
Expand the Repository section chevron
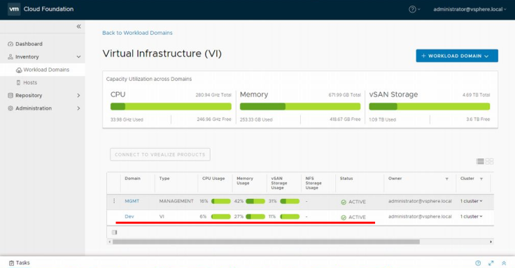(78, 96)
